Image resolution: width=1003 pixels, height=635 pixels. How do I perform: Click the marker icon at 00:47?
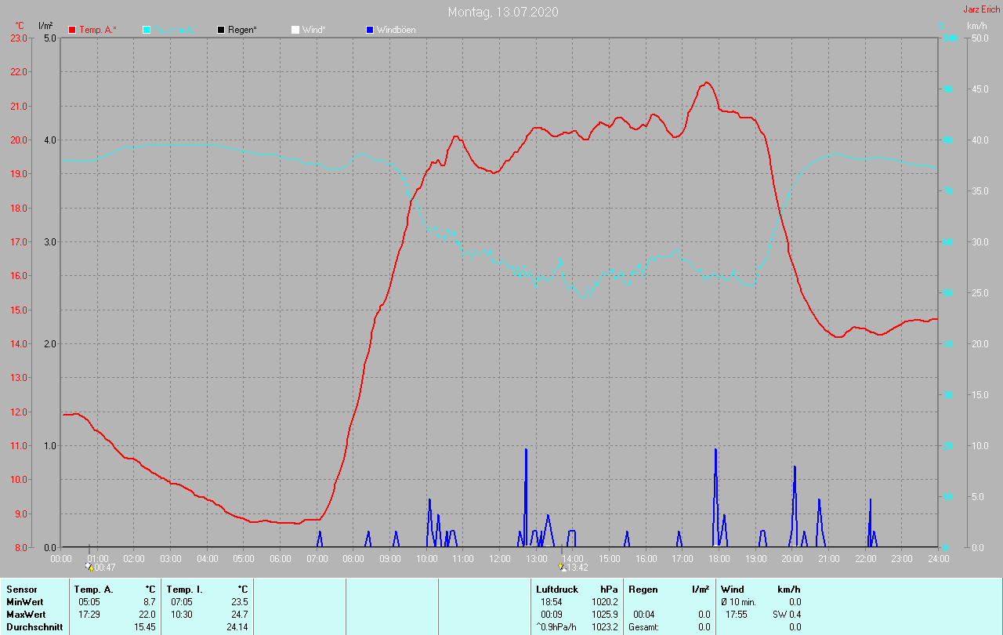click(89, 566)
